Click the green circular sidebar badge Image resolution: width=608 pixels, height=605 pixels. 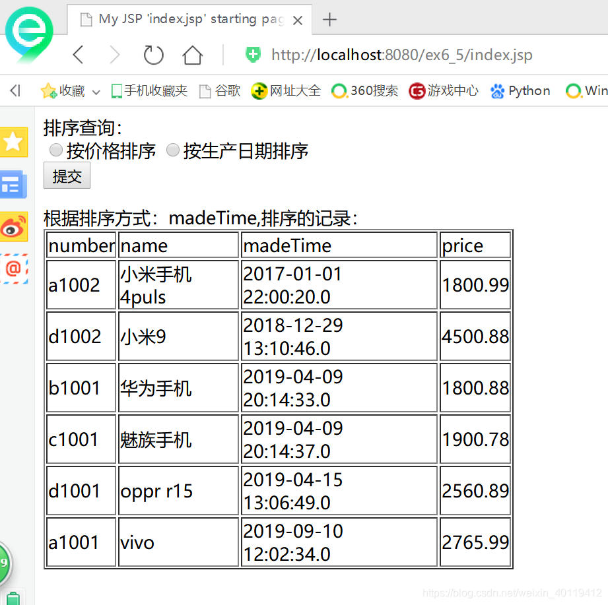pyautogui.click(x=5, y=563)
